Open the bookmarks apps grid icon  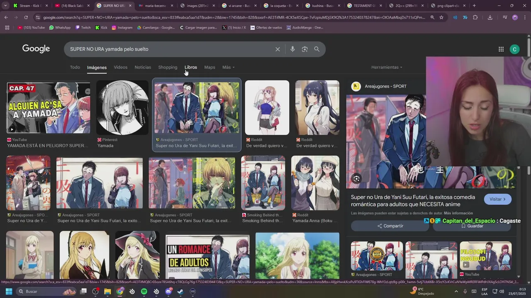coord(7,27)
